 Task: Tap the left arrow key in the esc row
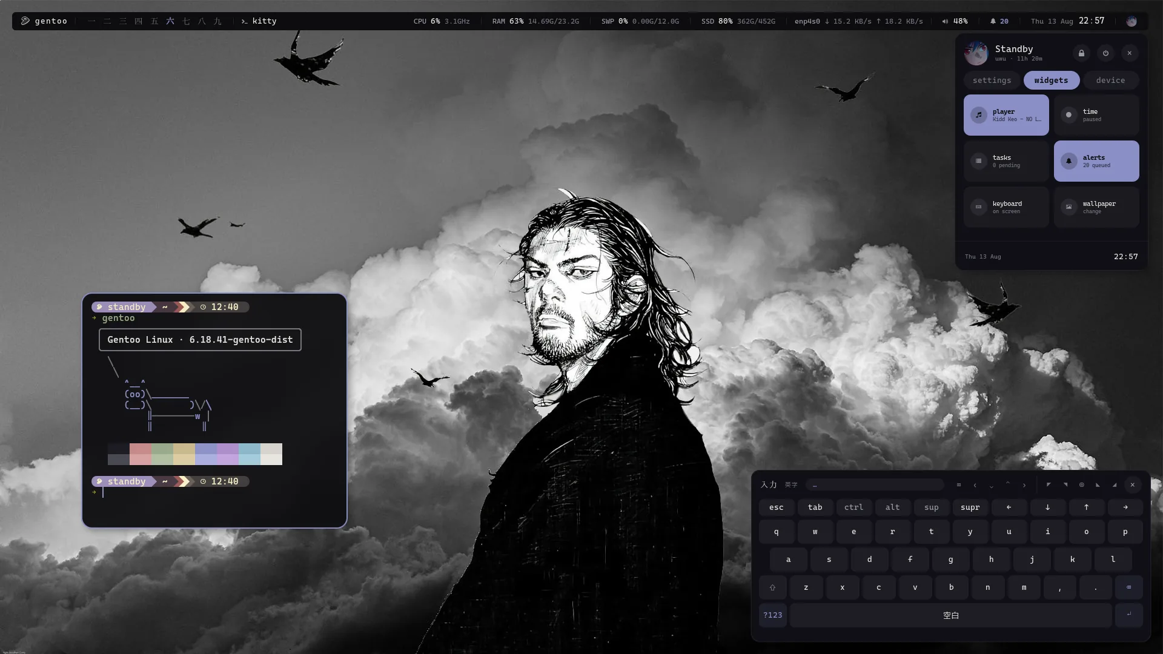pyautogui.click(x=1009, y=507)
